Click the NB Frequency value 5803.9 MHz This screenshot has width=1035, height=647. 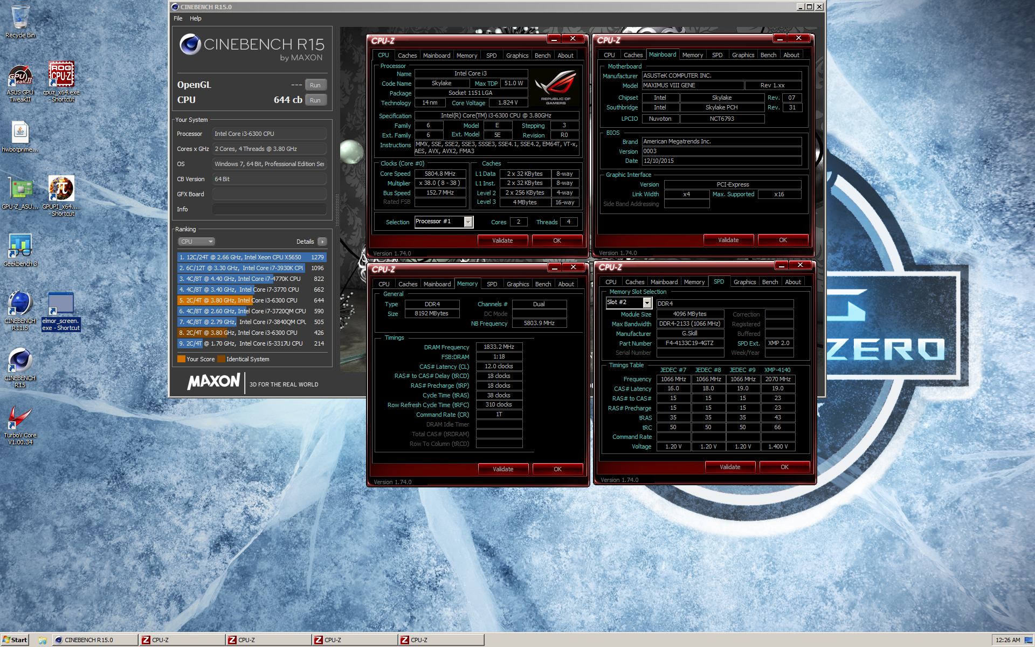tap(539, 323)
